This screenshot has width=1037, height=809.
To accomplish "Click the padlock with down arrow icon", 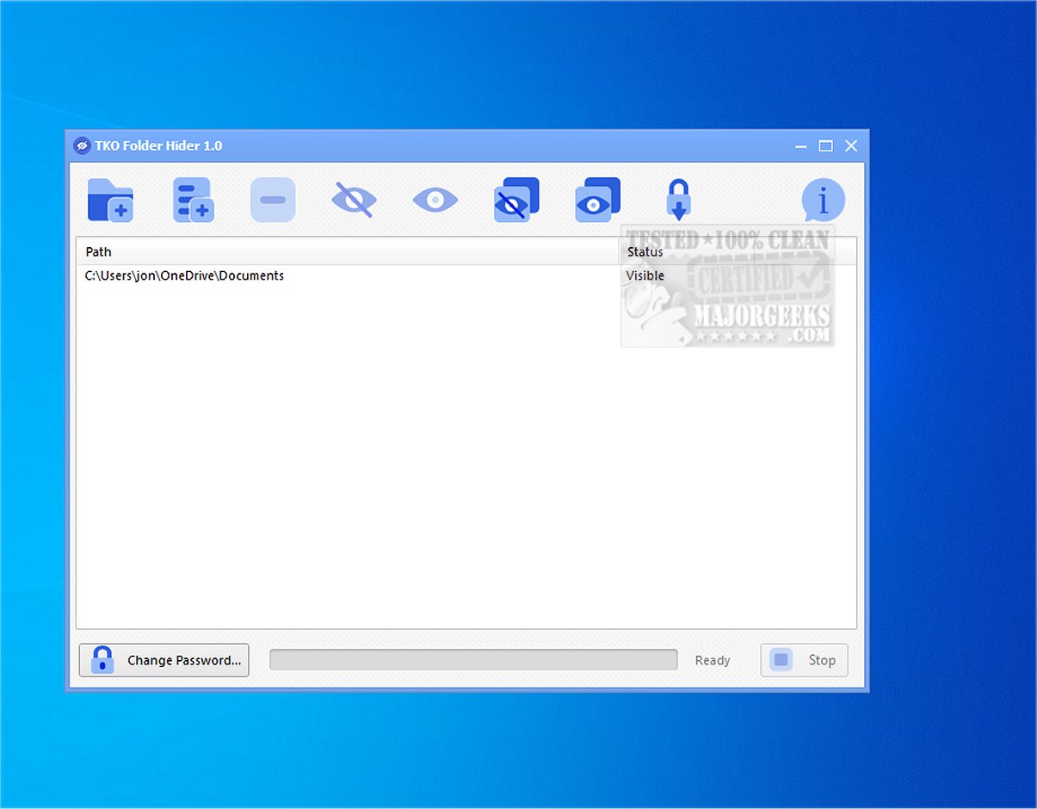I will (678, 201).
